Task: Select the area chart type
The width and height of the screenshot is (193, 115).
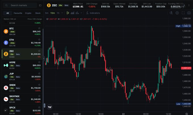Action: 72,13
